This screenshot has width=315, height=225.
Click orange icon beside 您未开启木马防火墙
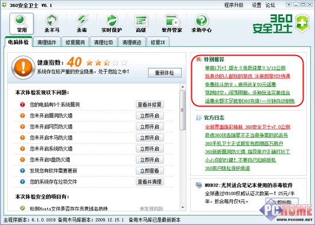(x=22, y=137)
